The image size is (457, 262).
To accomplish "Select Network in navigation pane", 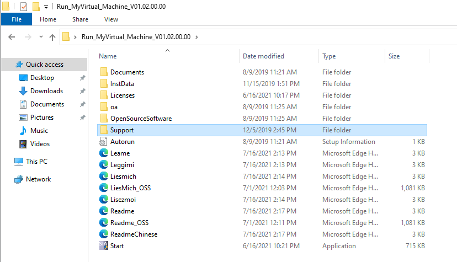I will 38,179.
